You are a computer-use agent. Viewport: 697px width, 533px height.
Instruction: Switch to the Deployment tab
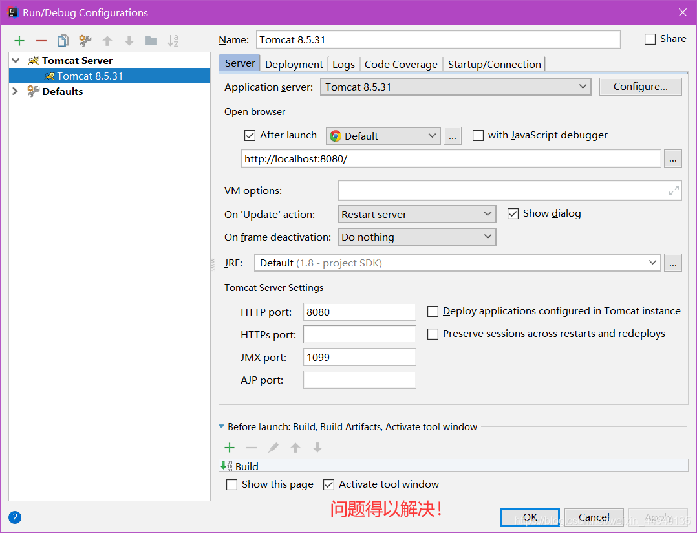click(294, 63)
